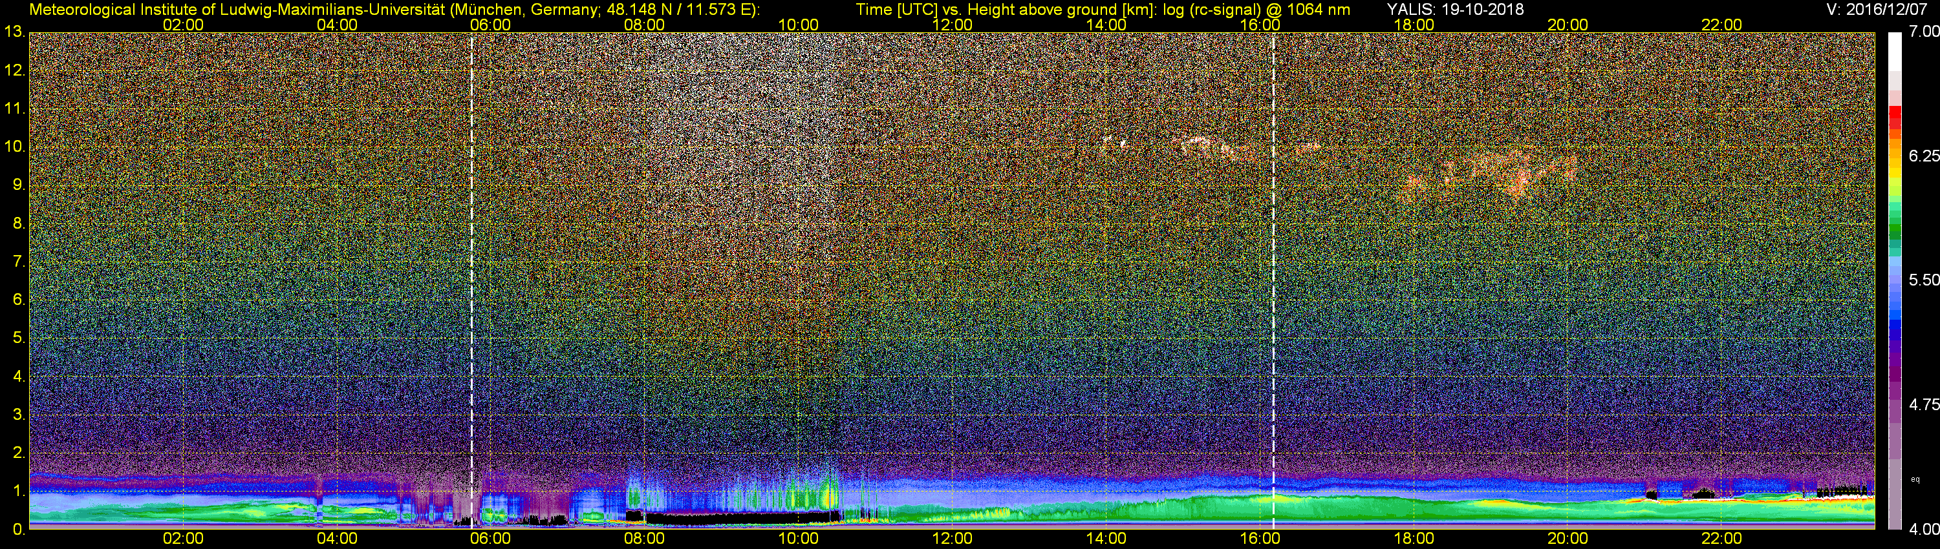The width and height of the screenshot is (1940, 549).
Task: Click the white dashed vertical marker after 16:00
Action: 1273,280
